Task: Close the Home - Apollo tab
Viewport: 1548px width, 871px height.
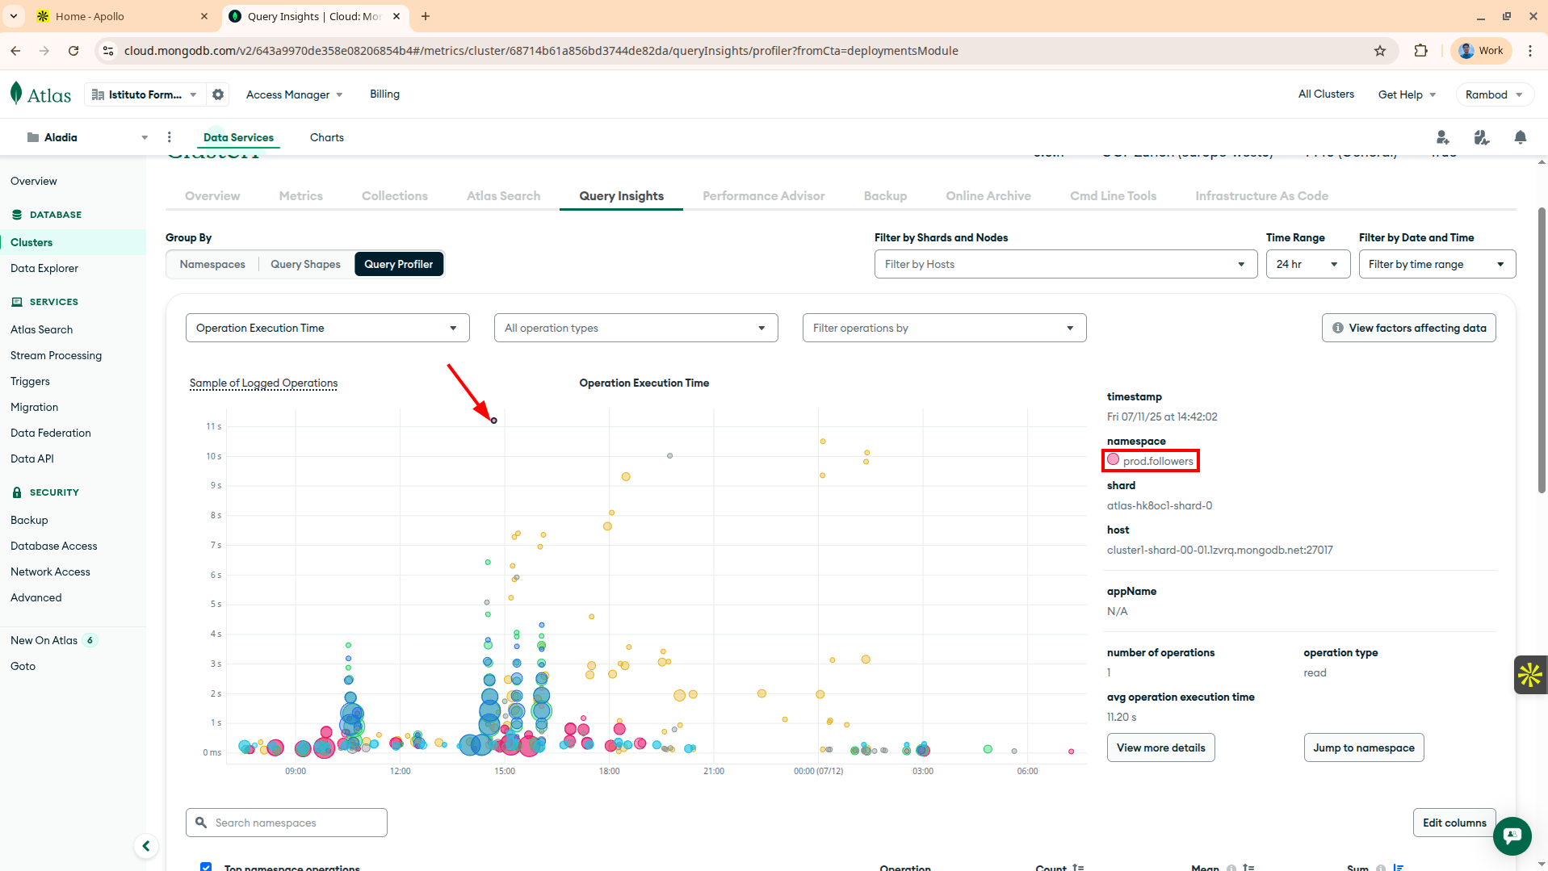Action: pyautogui.click(x=204, y=16)
